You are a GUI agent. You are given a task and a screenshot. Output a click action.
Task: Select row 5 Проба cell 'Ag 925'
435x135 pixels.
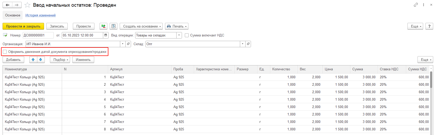(182, 107)
